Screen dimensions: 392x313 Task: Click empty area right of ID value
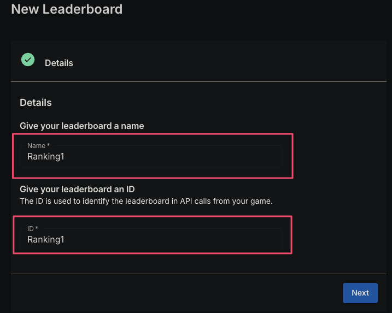[173, 240]
